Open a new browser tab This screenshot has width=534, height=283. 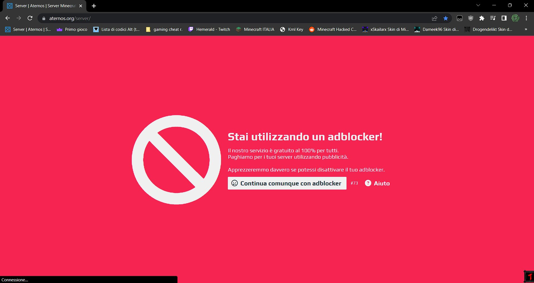94,6
